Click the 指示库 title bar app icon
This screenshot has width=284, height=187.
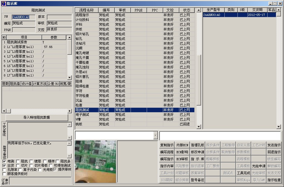pyautogui.click(x=3, y=3)
